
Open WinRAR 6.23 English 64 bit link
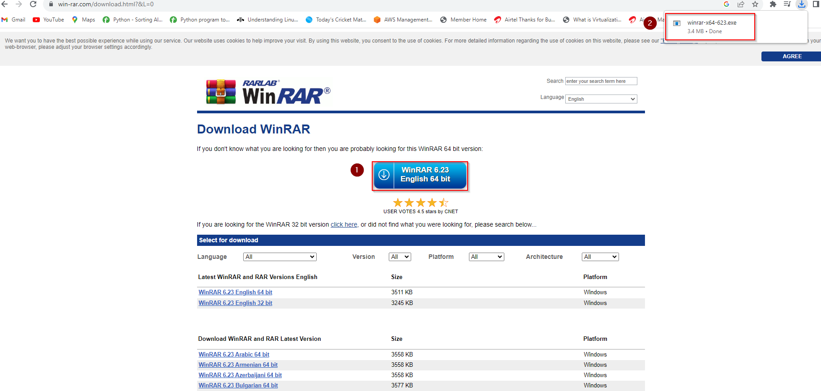(x=236, y=292)
